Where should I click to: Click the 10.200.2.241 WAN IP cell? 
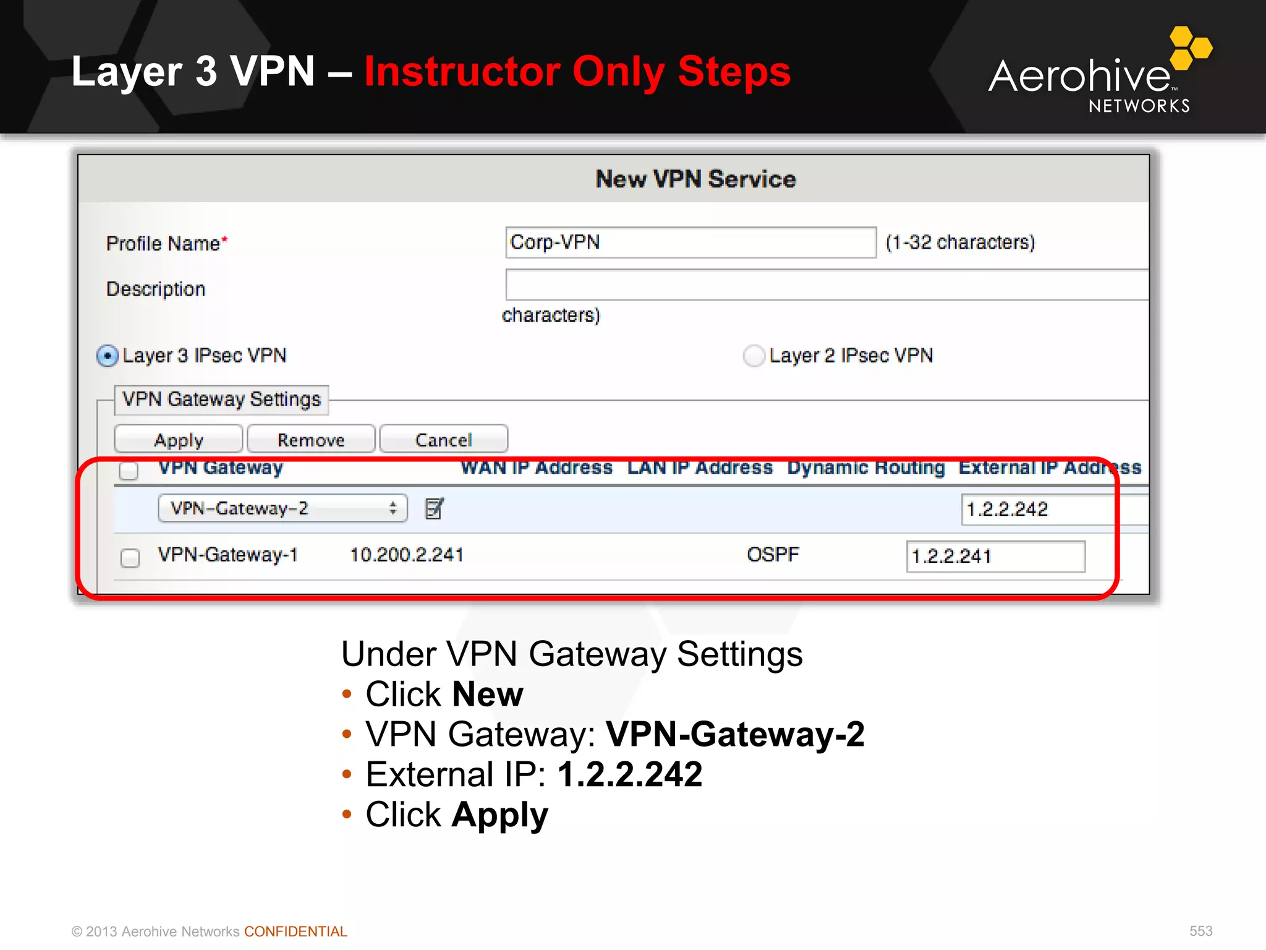click(407, 555)
